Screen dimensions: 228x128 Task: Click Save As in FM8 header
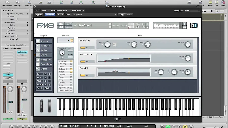[x=68, y=27]
